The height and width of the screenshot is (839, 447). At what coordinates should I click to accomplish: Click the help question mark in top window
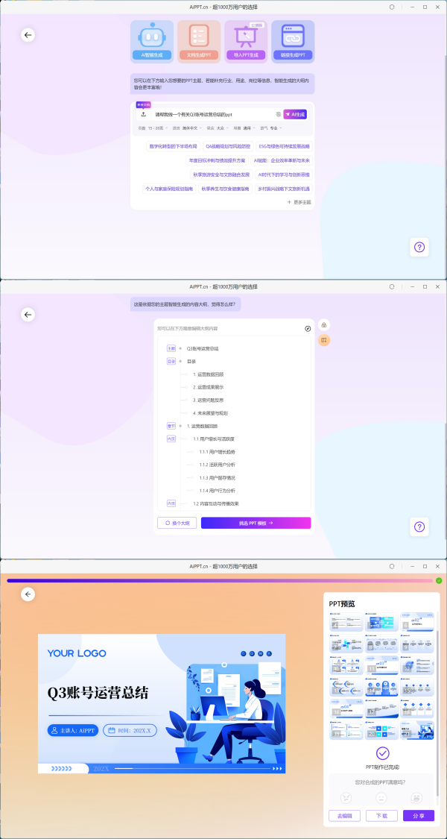tap(419, 248)
